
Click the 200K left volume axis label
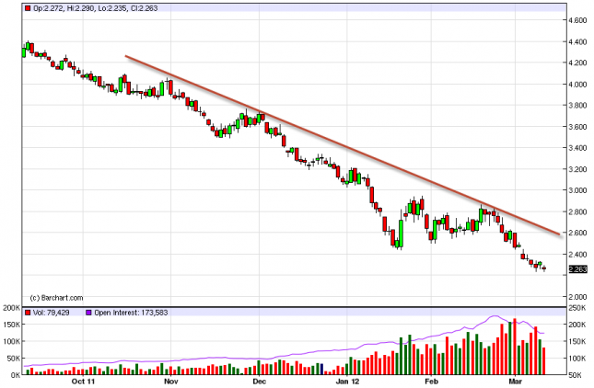click(x=12, y=308)
